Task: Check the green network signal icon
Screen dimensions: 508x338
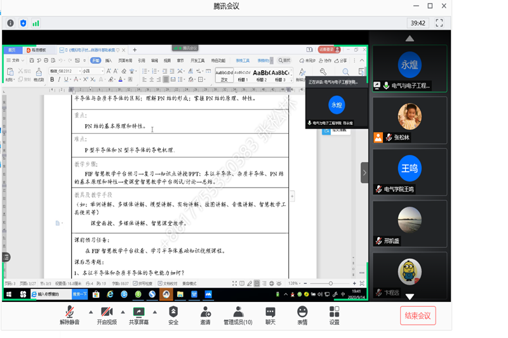Action: click(x=36, y=23)
